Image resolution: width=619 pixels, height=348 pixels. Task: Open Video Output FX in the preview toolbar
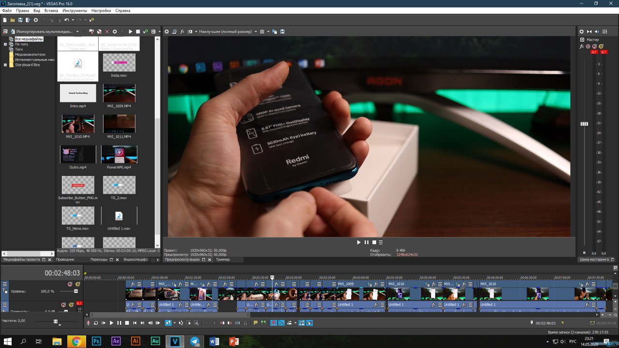coord(182,31)
